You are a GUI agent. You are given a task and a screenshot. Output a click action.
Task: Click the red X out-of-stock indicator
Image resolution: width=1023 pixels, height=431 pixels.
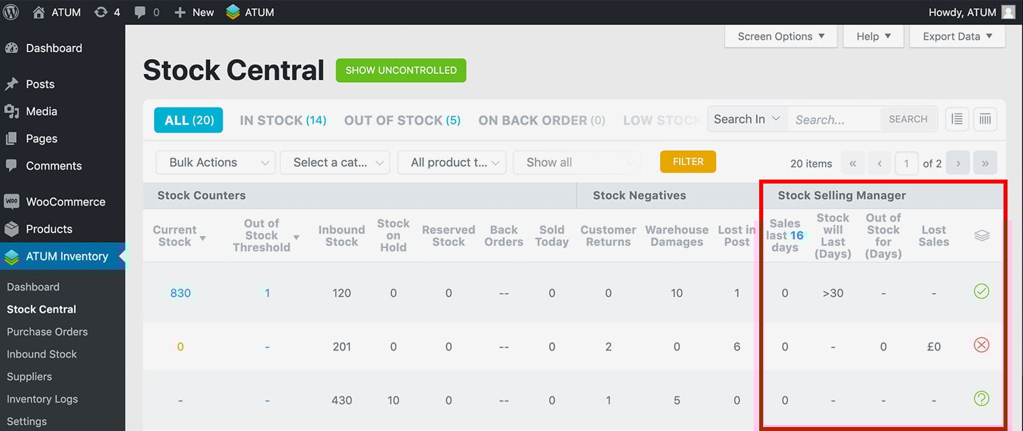pos(981,345)
